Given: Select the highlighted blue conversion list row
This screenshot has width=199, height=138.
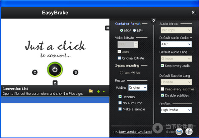Looking at the screenshot, I should pyautogui.click(x=55, y=100).
